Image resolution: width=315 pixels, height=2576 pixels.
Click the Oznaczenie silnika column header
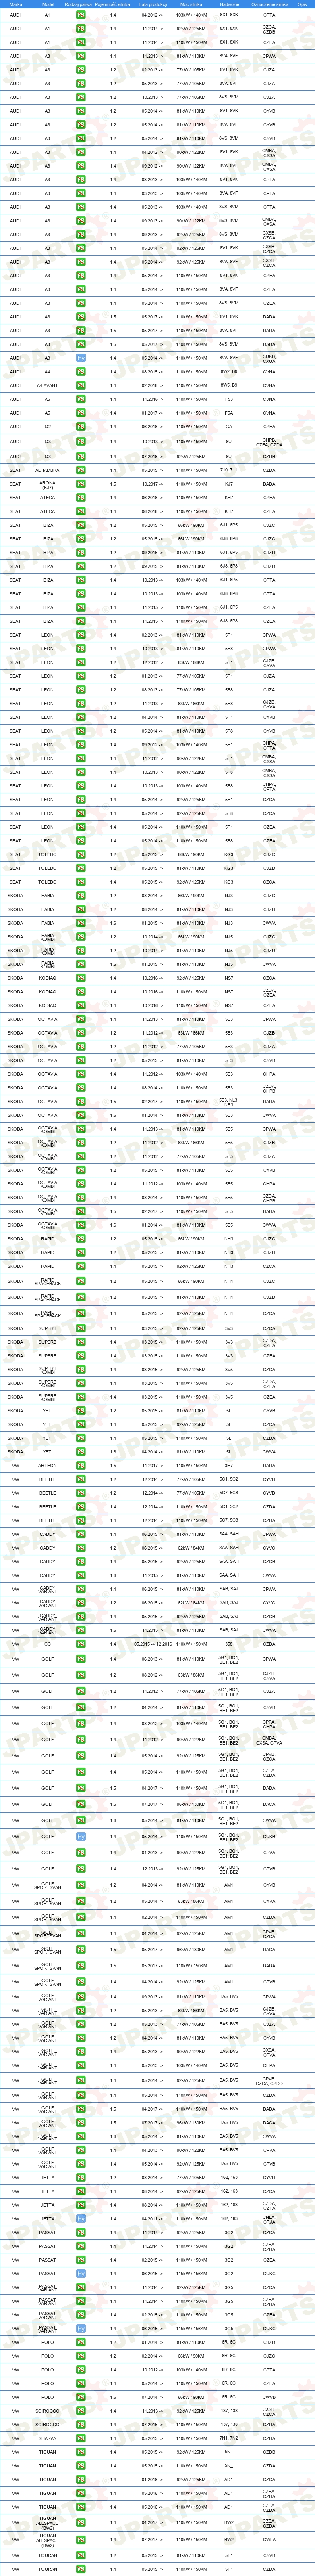coord(269,4)
